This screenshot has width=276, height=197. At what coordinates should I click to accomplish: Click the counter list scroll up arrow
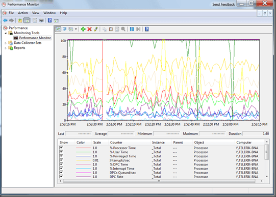(x=267, y=142)
